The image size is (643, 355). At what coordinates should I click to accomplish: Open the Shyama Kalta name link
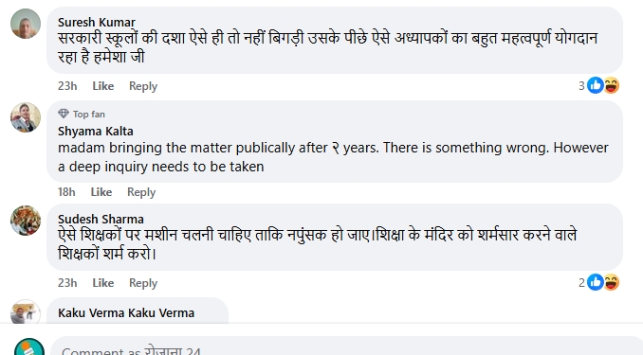(96, 131)
